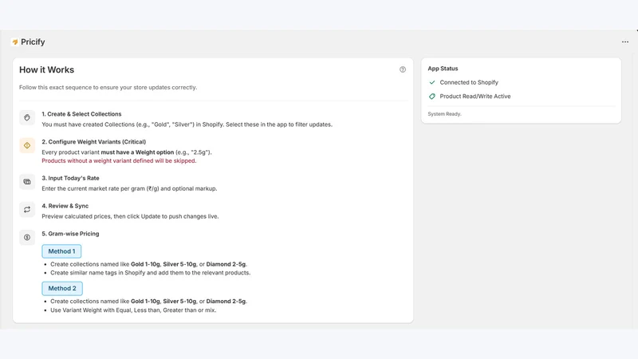Click the Pricify app logo icon
638x359 pixels.
[15, 42]
